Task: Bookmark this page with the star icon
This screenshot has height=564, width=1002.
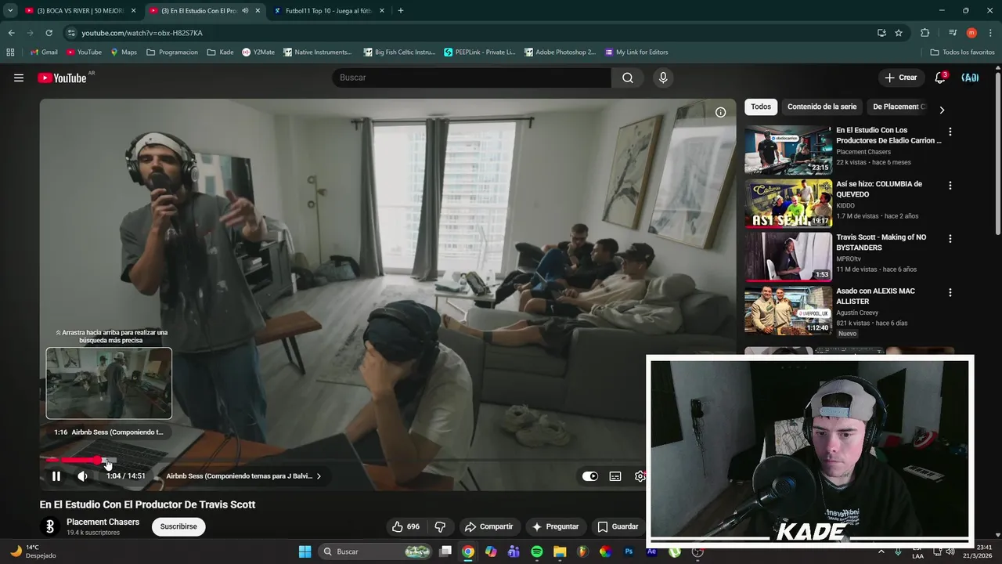Action: coord(899,33)
